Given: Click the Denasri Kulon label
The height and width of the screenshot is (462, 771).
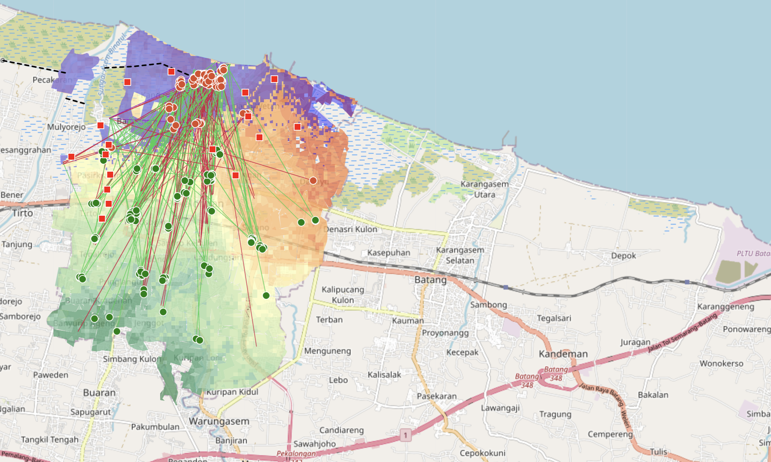Looking at the screenshot, I should 350,229.
